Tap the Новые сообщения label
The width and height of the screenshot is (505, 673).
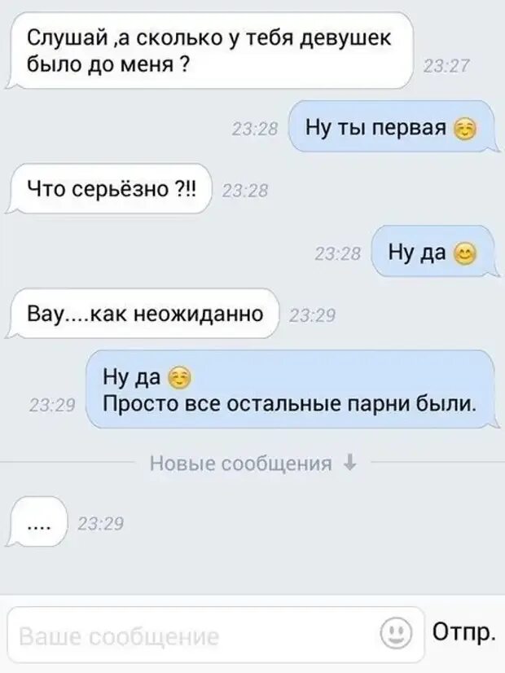(241, 464)
